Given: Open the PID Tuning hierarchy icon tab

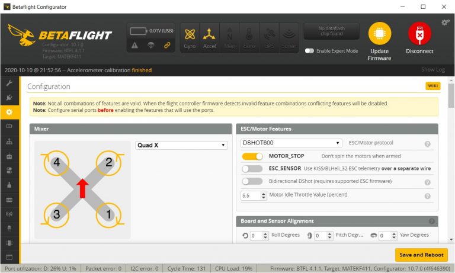Looking at the screenshot, I should (9, 142).
